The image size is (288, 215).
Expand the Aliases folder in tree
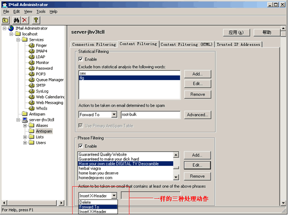point(25,126)
